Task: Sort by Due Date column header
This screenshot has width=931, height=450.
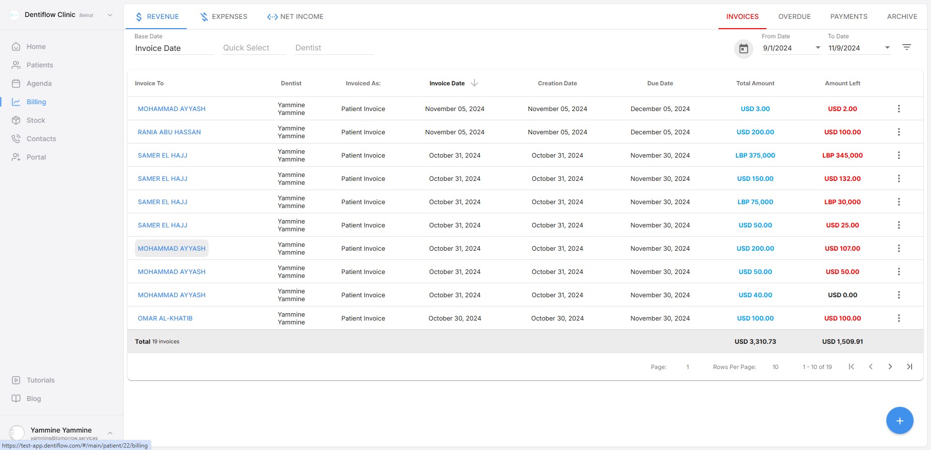Action: (660, 83)
